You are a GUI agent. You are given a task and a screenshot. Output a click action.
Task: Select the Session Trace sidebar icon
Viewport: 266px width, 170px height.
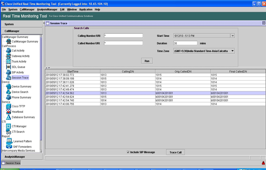coord(8,78)
